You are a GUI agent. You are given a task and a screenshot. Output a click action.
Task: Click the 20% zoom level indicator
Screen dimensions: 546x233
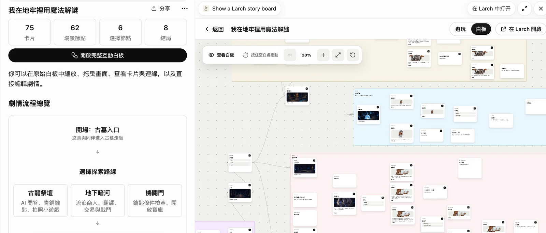306,55
